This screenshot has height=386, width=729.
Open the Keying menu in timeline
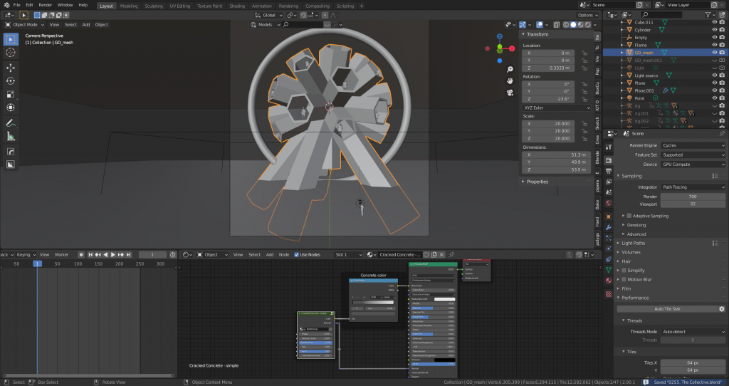coord(25,255)
